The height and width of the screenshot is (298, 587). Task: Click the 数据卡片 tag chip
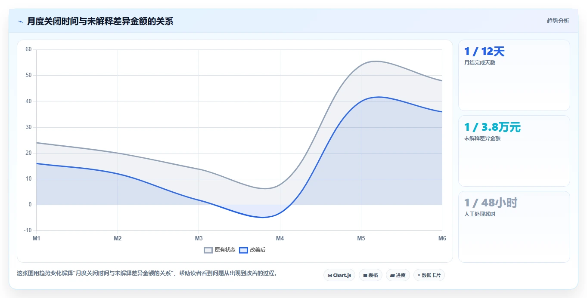[429, 275]
